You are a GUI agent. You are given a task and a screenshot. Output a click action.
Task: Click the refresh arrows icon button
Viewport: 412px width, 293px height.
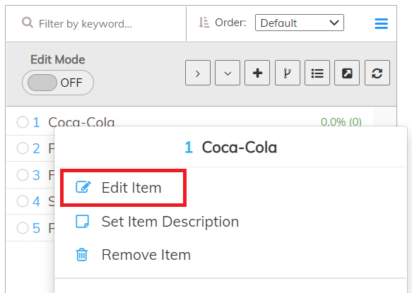pos(377,73)
